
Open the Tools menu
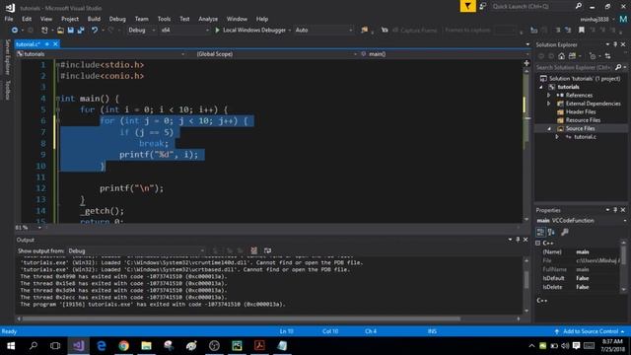coord(164,19)
